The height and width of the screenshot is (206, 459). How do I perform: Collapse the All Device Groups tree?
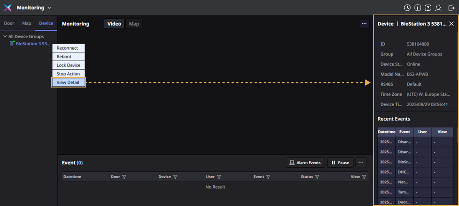tap(5, 37)
